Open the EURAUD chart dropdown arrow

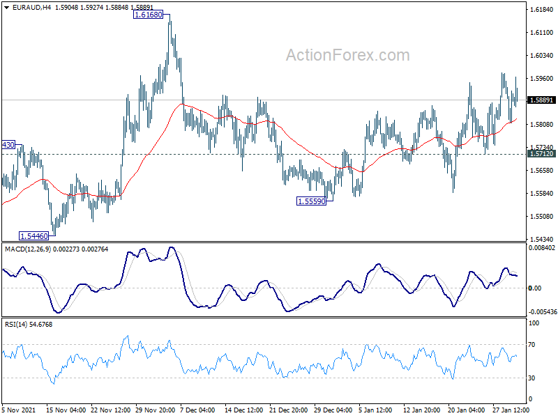pos(6,7)
